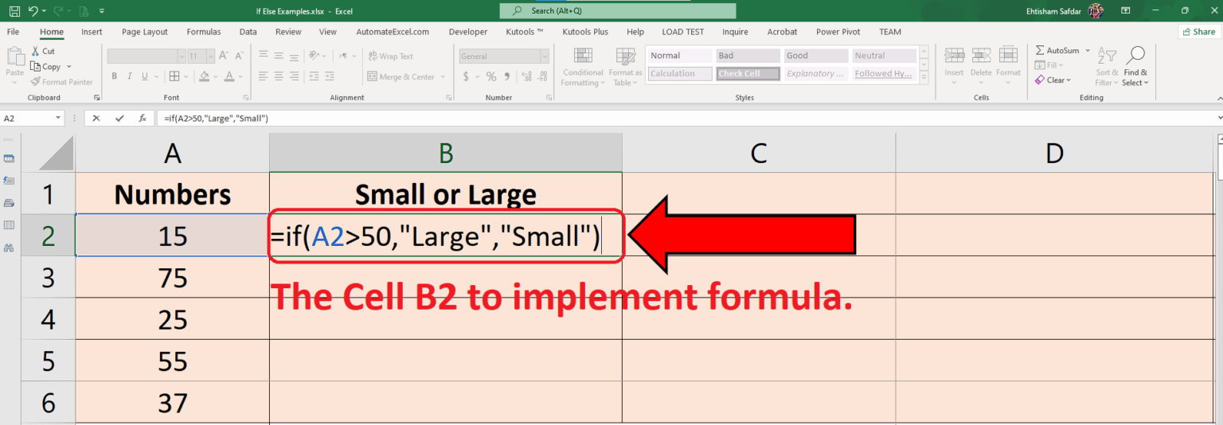This screenshot has width=1223, height=425.
Task: Click the Format Painter brush
Action: pyautogui.click(x=36, y=82)
